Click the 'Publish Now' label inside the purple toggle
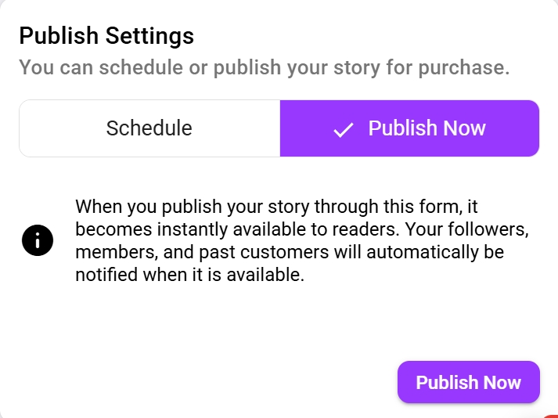 [x=427, y=128]
